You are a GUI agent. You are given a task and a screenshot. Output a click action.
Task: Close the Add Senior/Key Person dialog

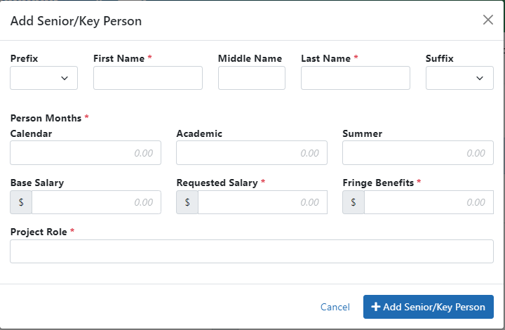tap(488, 20)
